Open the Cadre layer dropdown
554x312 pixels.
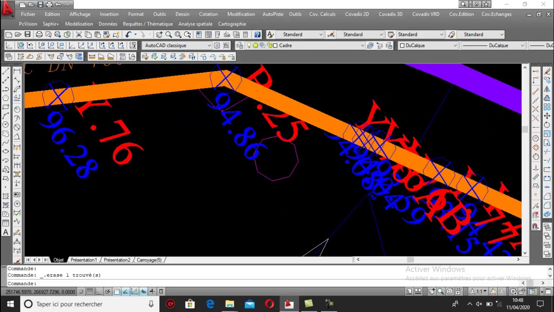pyautogui.click(x=306, y=45)
